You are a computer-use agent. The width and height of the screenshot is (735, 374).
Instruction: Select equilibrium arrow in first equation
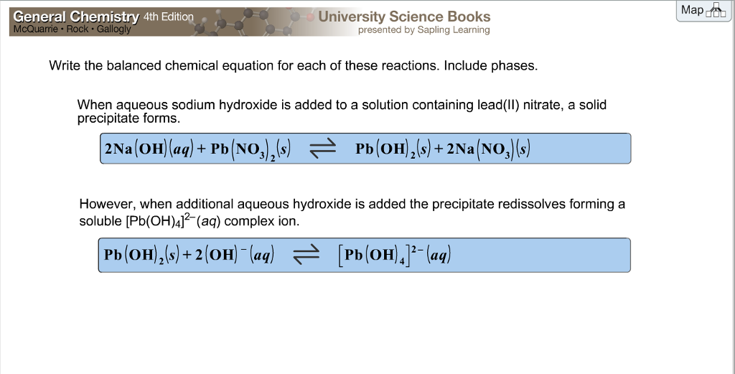[322, 149]
